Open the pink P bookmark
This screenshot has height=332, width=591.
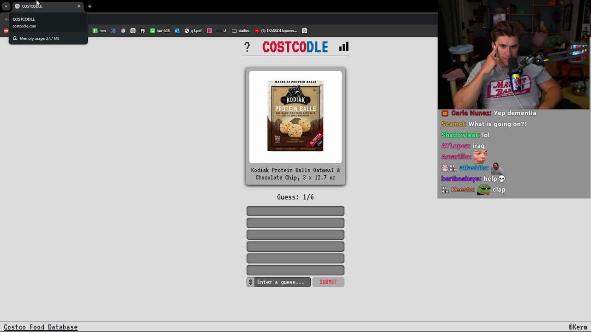point(209,31)
